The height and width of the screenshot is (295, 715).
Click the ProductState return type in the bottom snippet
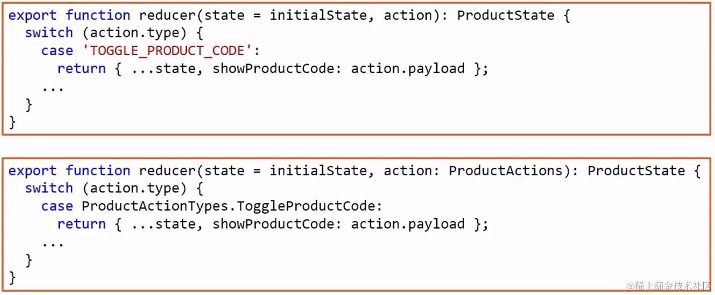(636, 171)
